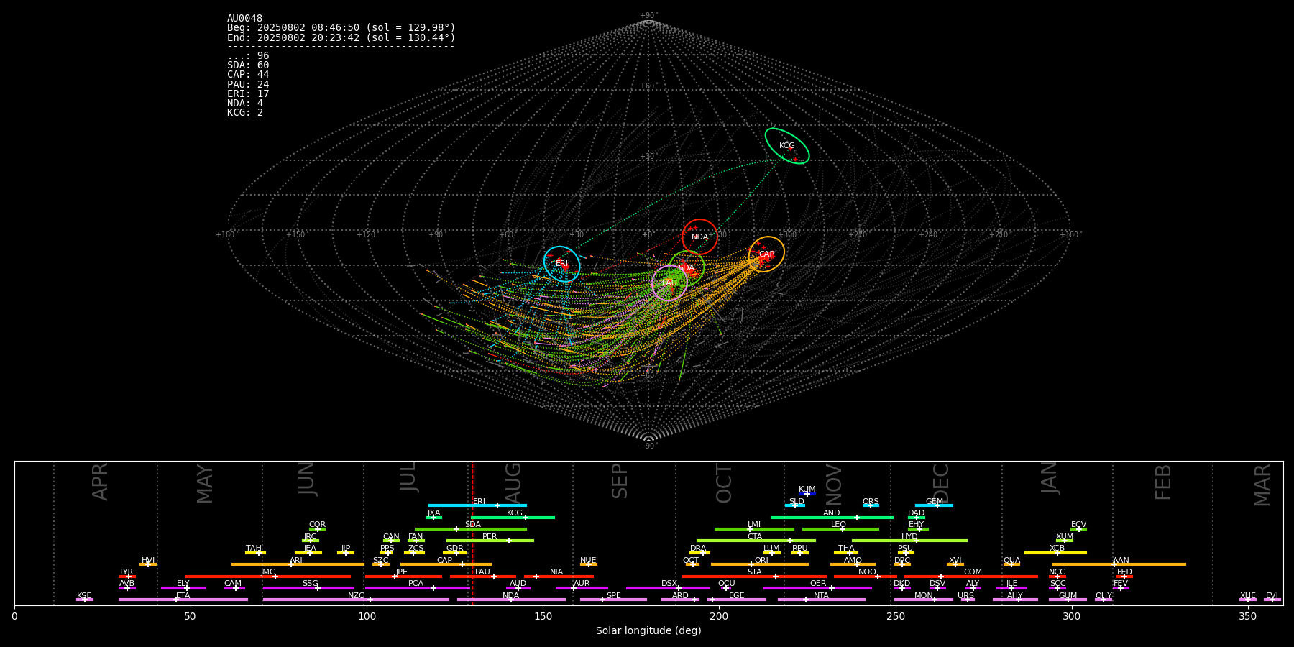The image size is (1294, 647).
Task: Click the CTA shower bar in timeline
Action: [756, 541]
